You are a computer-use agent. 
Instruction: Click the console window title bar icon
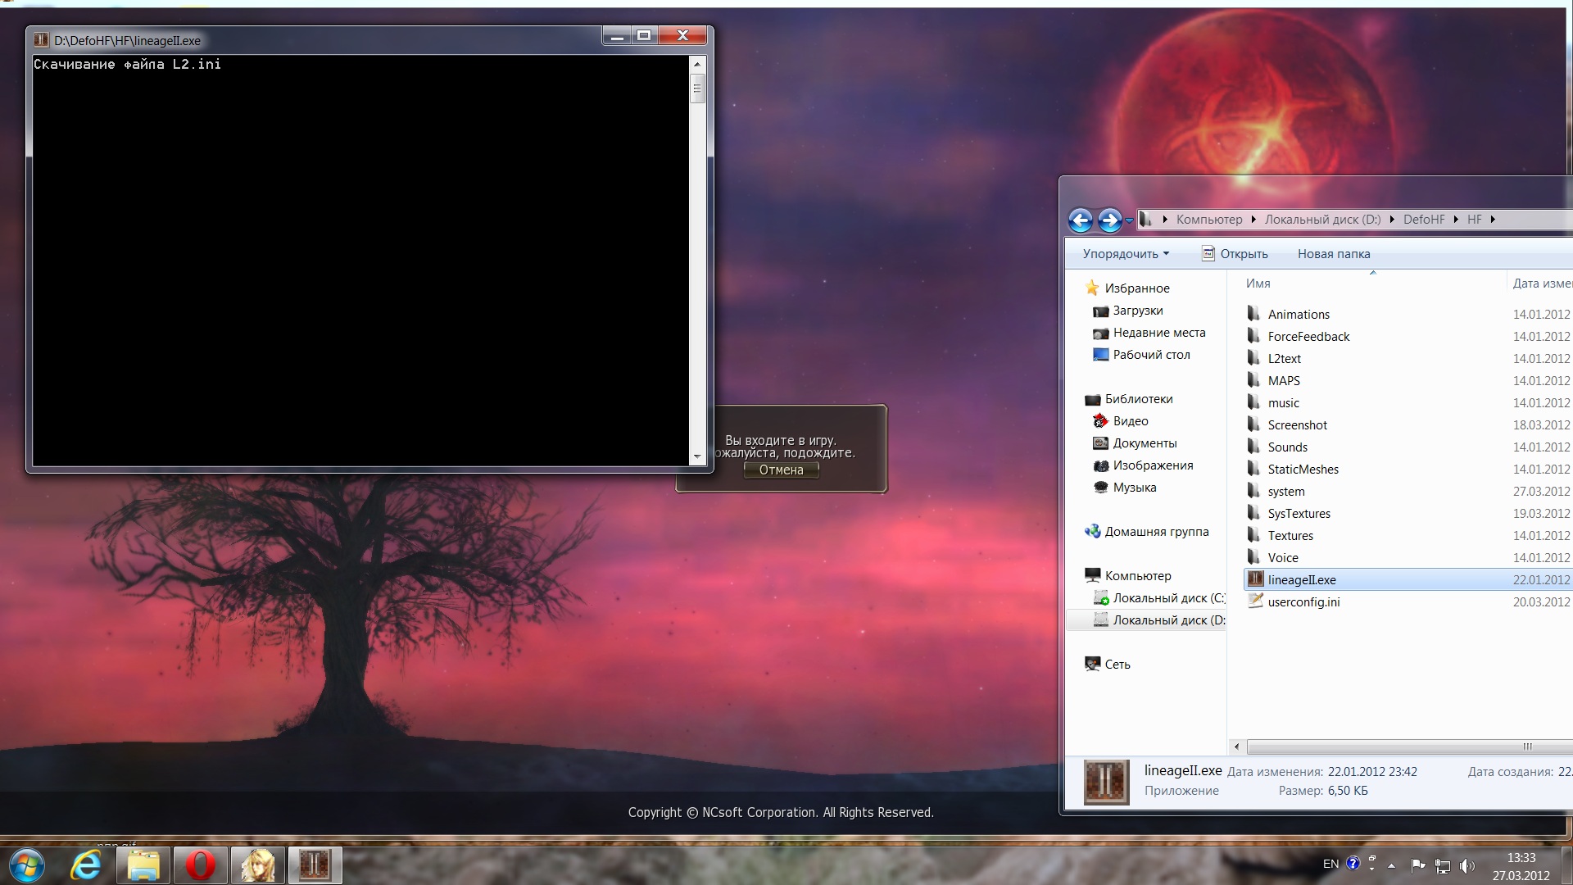coord(41,39)
